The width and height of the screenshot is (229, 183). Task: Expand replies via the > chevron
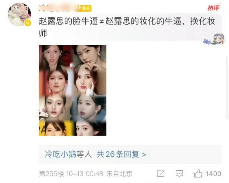144,155
